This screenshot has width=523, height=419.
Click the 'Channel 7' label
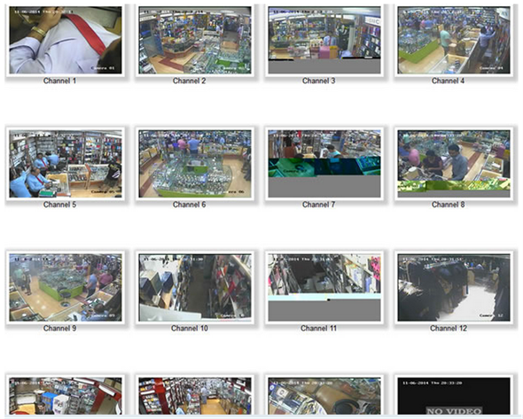coord(318,205)
